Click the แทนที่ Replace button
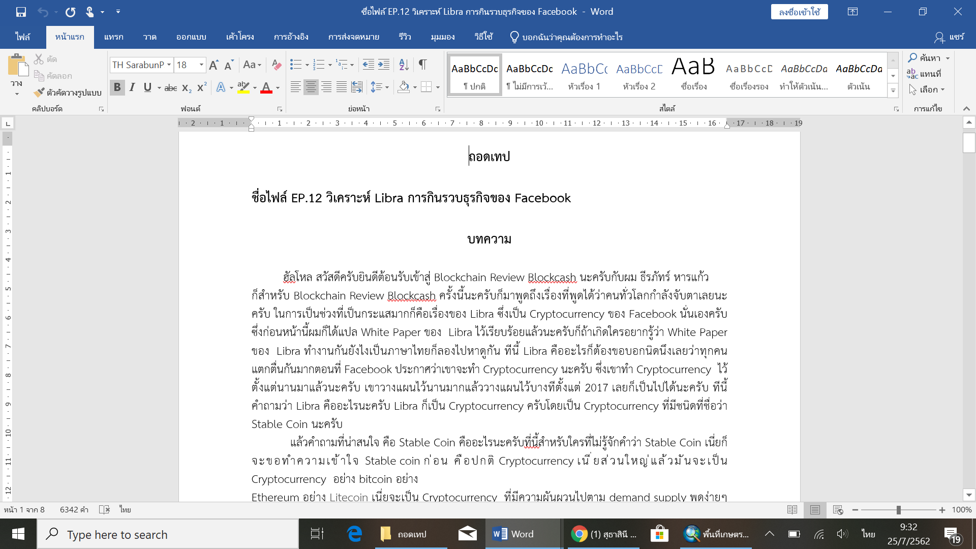This screenshot has width=976, height=549. pos(925,74)
